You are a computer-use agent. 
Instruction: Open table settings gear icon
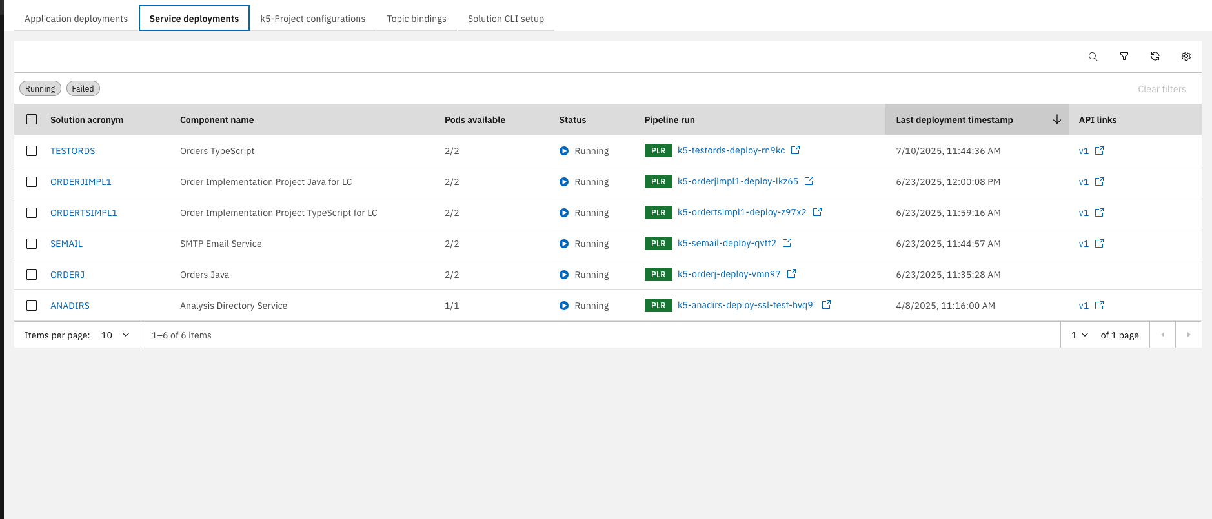click(1186, 57)
